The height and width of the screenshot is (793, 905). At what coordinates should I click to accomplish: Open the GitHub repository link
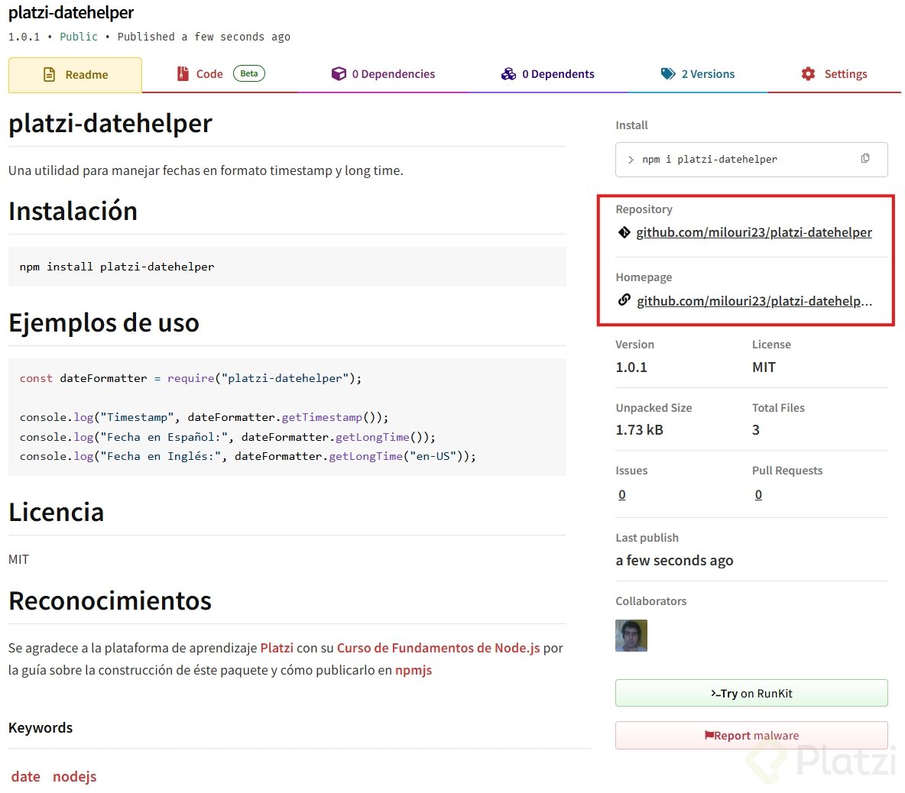click(754, 232)
